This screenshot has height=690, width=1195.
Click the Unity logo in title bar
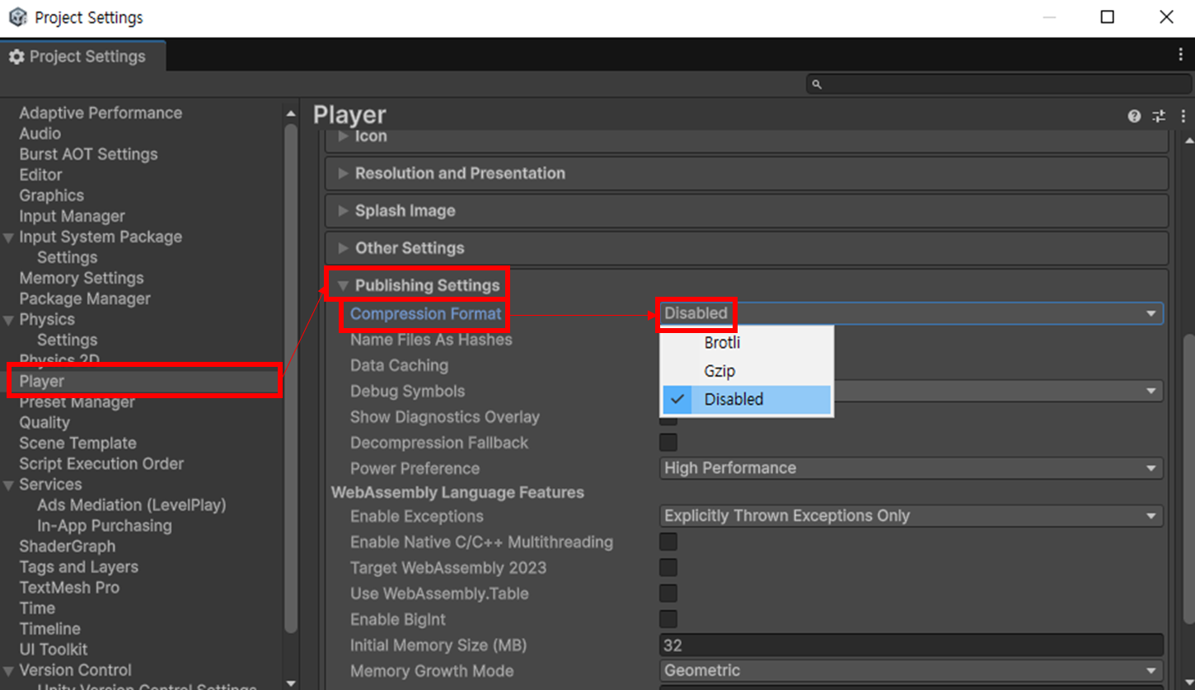pyautogui.click(x=17, y=17)
